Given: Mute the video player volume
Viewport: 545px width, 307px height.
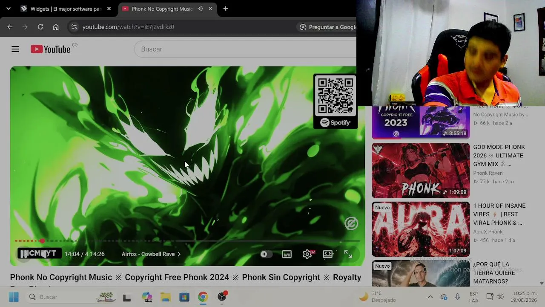Looking at the screenshot, I should pyautogui.click(x=44, y=254).
